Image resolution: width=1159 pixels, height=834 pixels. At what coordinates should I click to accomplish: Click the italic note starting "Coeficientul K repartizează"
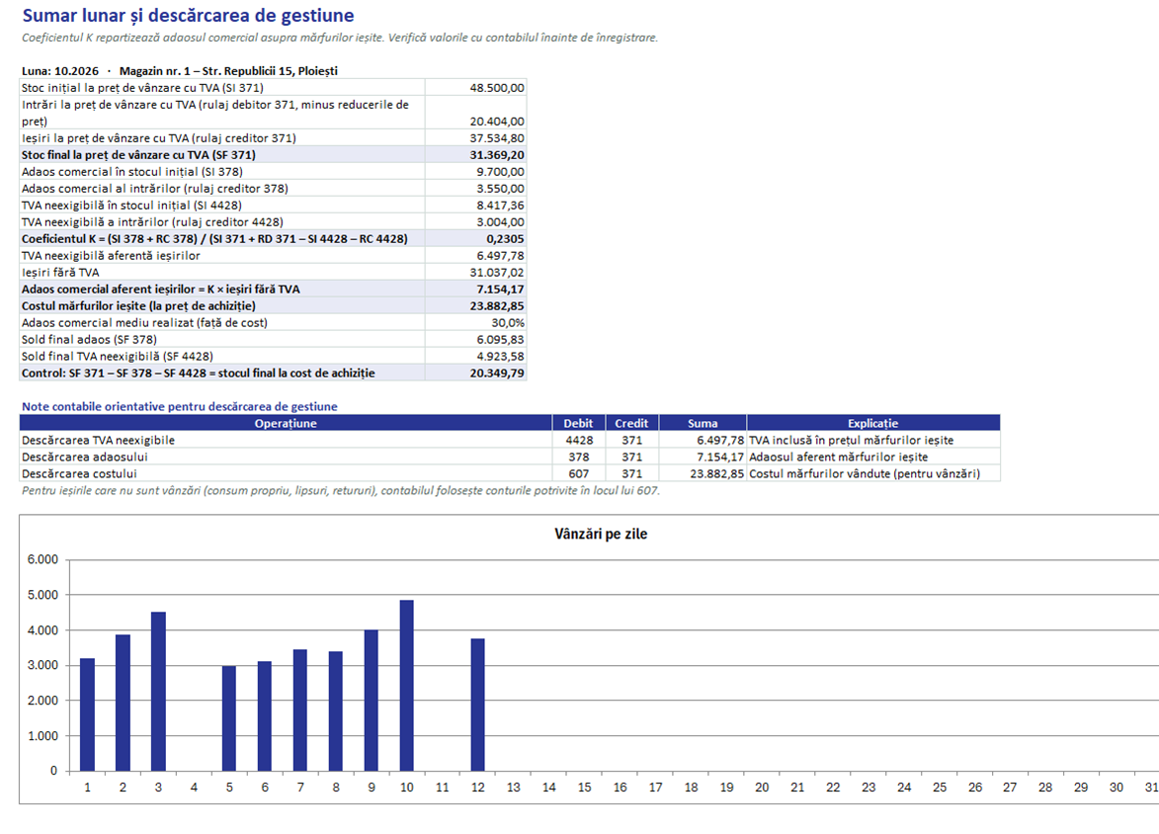(x=339, y=38)
